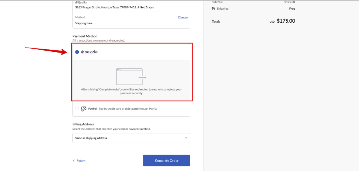
Task: Click the Change link for shipping method
Action: (x=183, y=17)
